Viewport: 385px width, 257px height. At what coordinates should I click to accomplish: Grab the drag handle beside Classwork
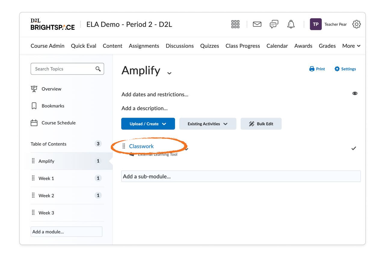tap(124, 146)
